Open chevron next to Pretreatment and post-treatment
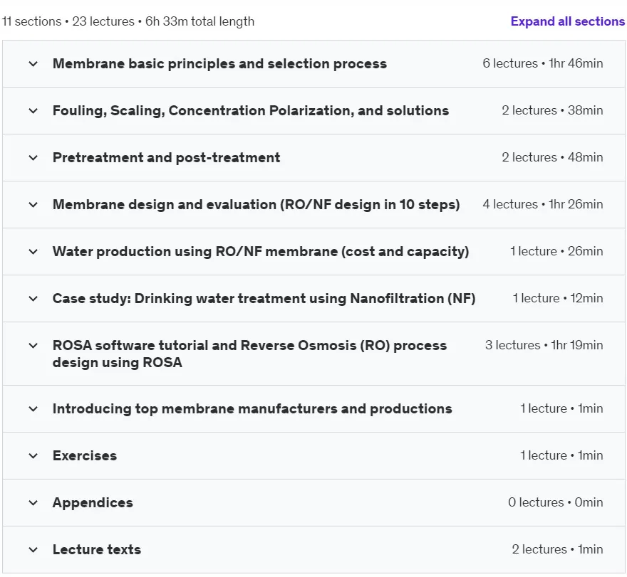The width and height of the screenshot is (627, 577). pos(33,158)
